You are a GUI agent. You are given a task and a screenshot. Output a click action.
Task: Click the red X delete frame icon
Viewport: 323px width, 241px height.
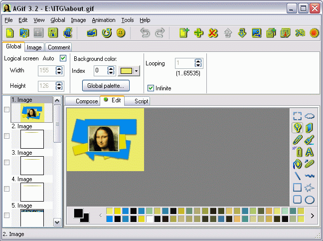(x=213, y=33)
